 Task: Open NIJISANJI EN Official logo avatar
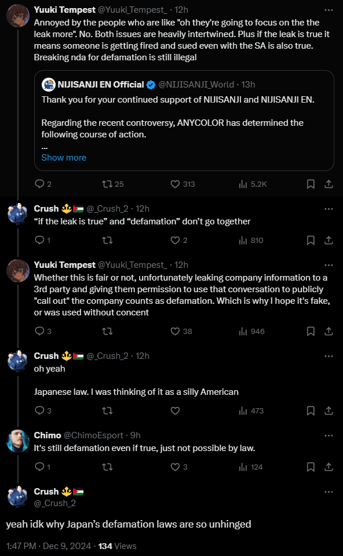click(49, 85)
